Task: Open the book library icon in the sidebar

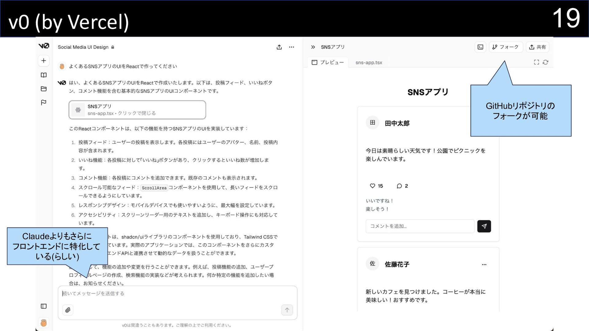Action: click(x=44, y=75)
